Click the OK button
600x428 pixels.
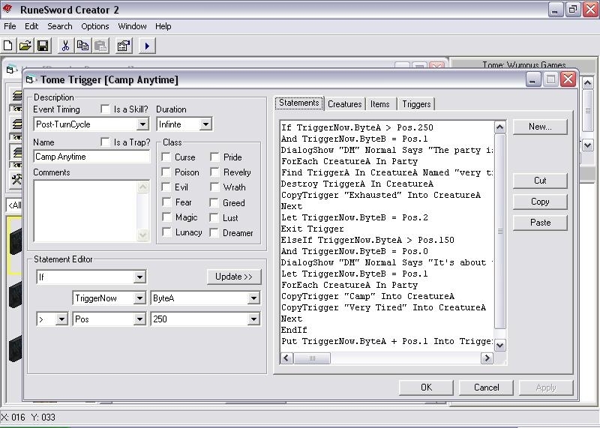[426, 388]
